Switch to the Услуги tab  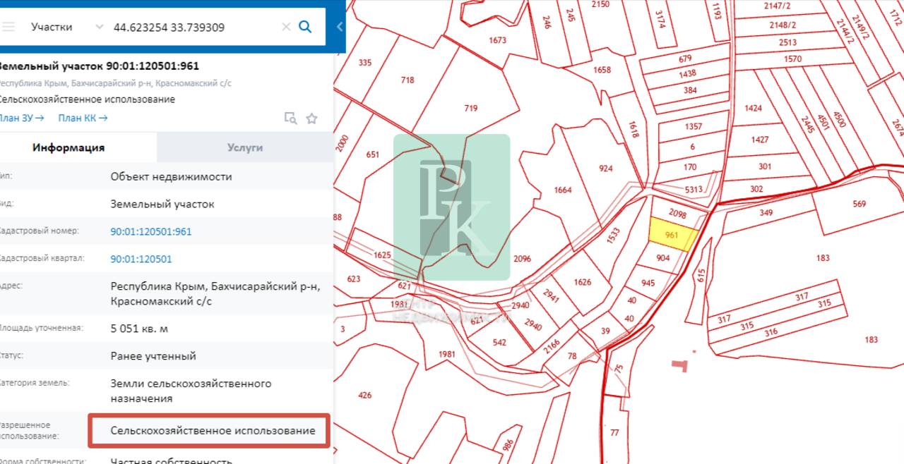245,147
